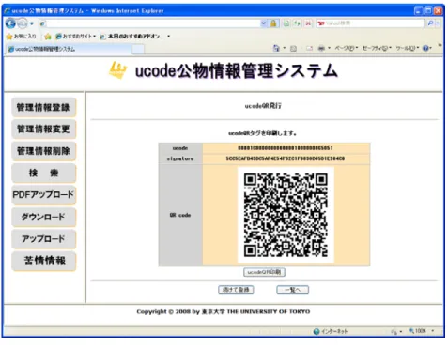The image size is (448, 346).
Task: Click the 続けて登録 button
Action: tap(236, 290)
